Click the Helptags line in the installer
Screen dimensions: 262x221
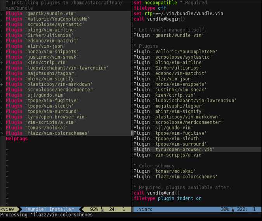[17, 139]
